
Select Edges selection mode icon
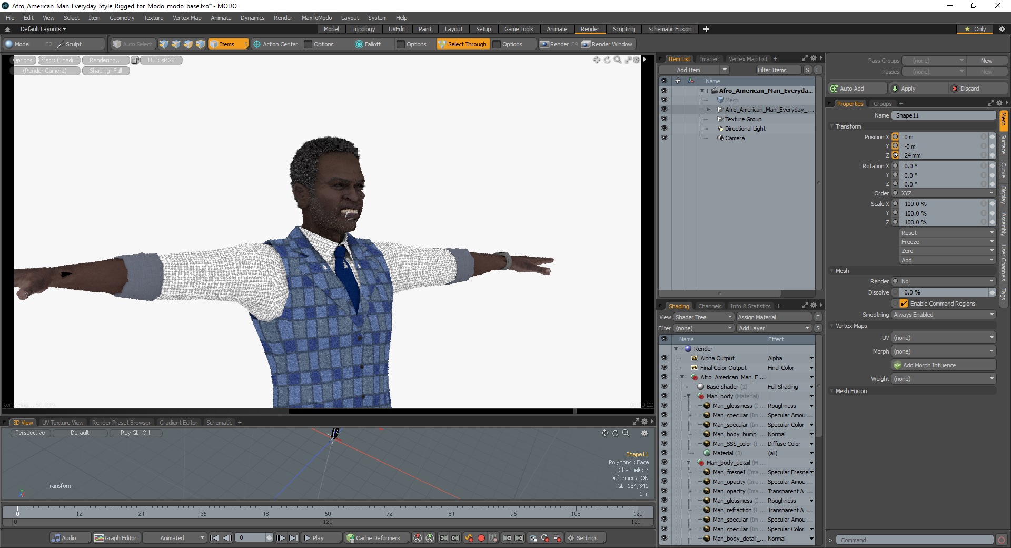(x=176, y=44)
